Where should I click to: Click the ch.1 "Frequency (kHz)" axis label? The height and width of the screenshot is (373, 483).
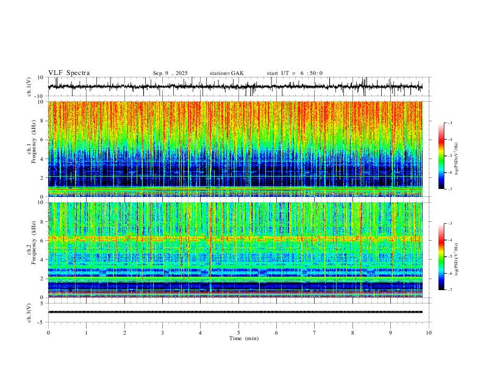pos(34,141)
